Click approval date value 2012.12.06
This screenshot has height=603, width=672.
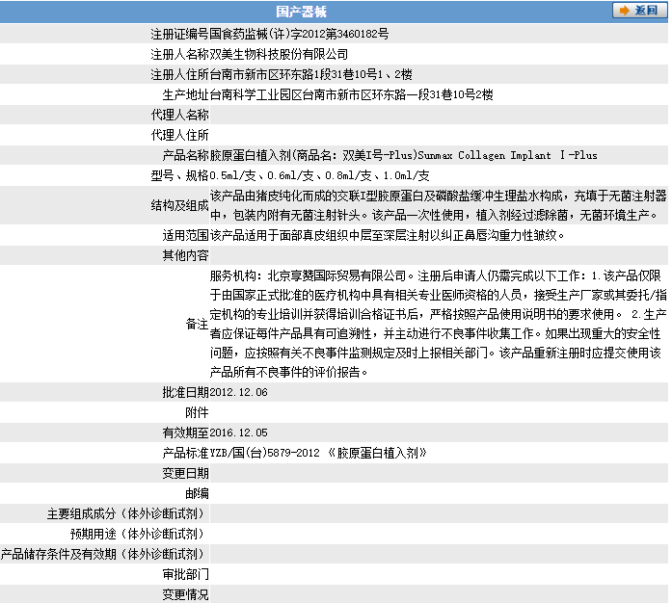(x=238, y=392)
